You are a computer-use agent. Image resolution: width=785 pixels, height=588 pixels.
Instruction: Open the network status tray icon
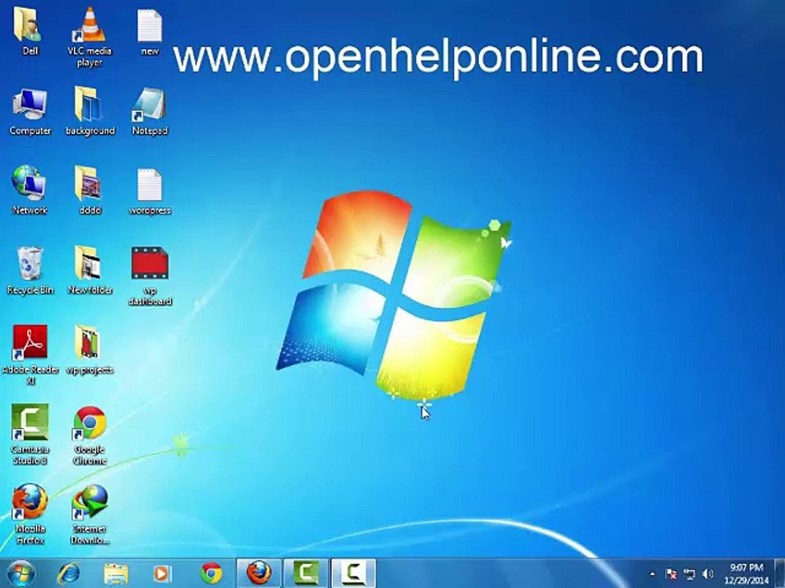(x=689, y=574)
